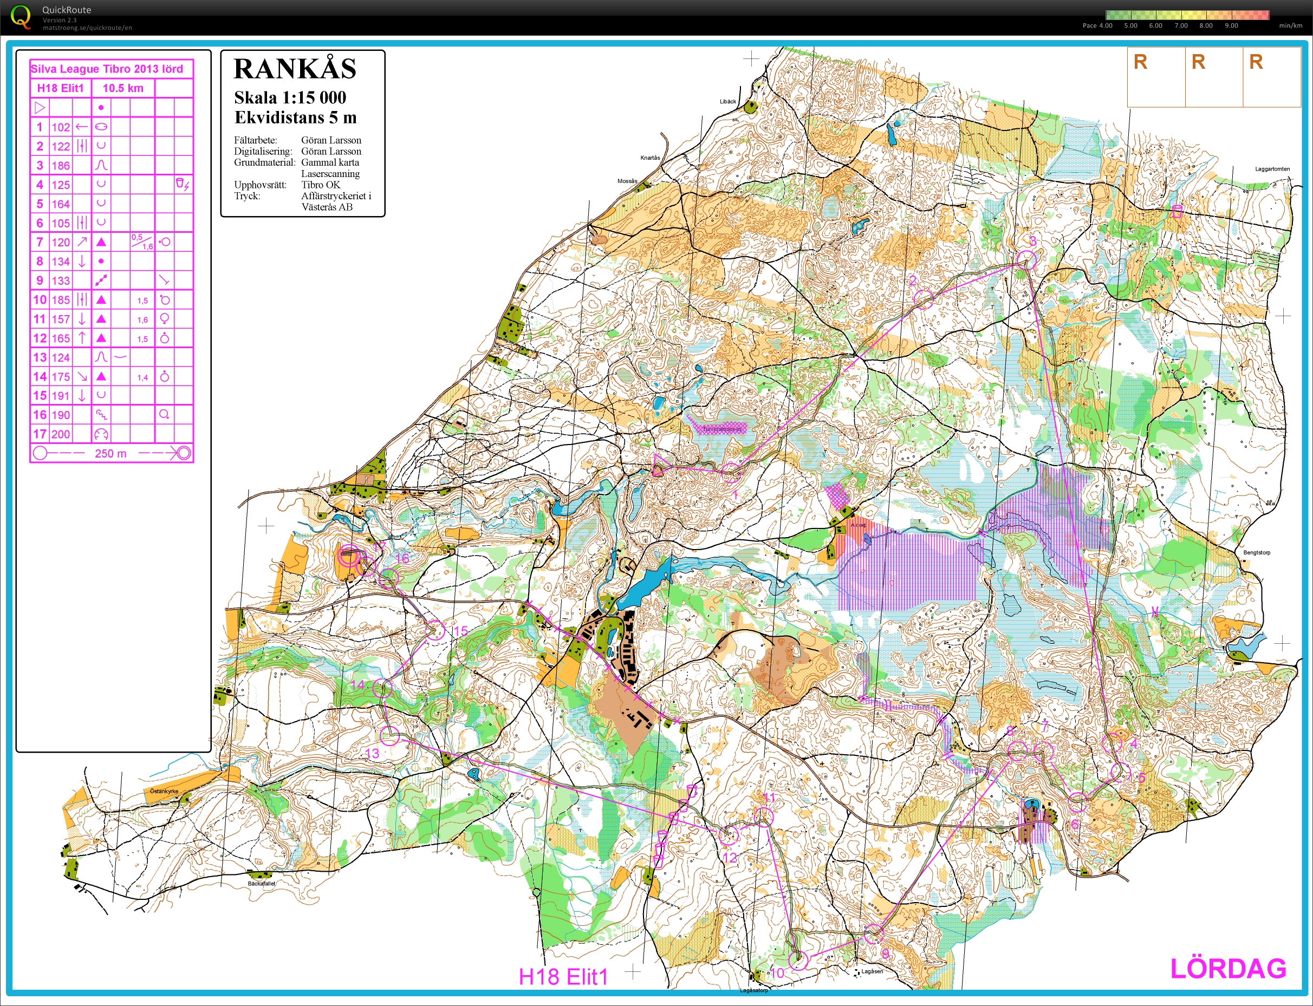Click the 'Bäckafallet' place name
The height and width of the screenshot is (1006, 1313).
tap(262, 883)
